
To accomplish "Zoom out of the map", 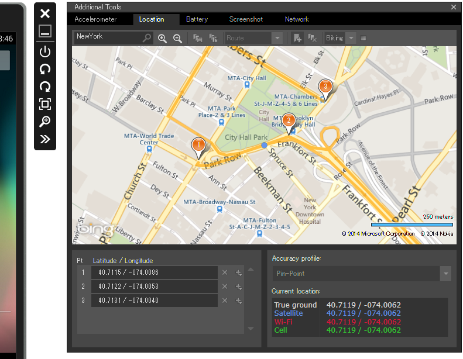I will (x=177, y=39).
